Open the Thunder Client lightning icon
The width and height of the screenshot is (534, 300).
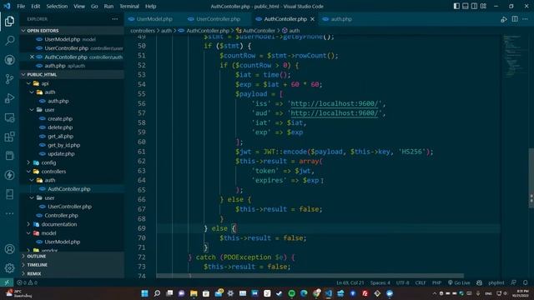pos(9,175)
